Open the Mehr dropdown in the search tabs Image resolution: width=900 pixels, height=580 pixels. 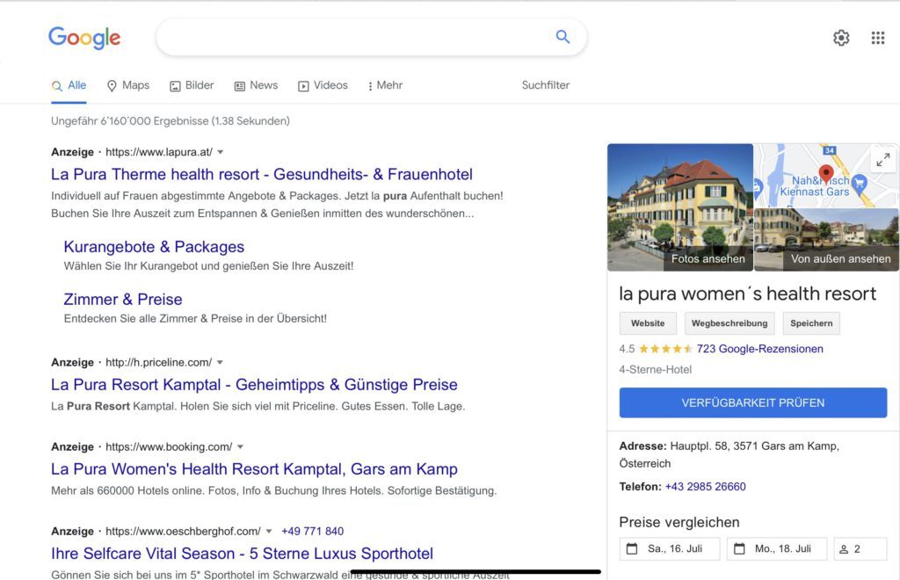point(384,85)
